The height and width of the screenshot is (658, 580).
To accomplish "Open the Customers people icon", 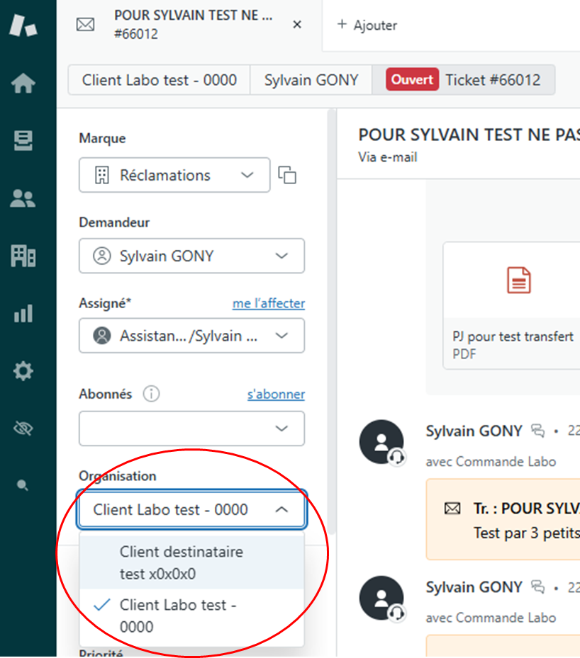I will click(23, 199).
